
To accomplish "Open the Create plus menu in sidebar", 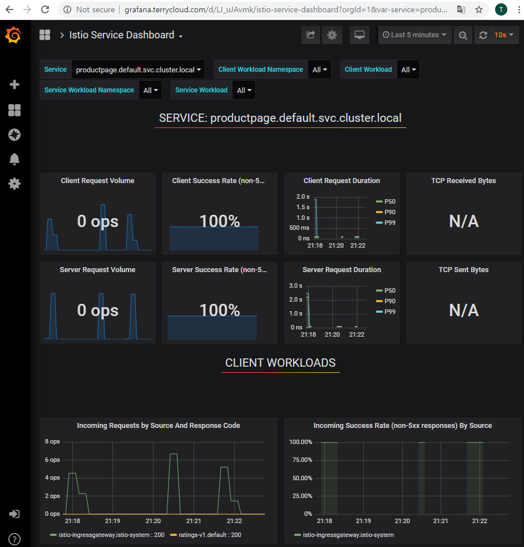I will (14, 84).
